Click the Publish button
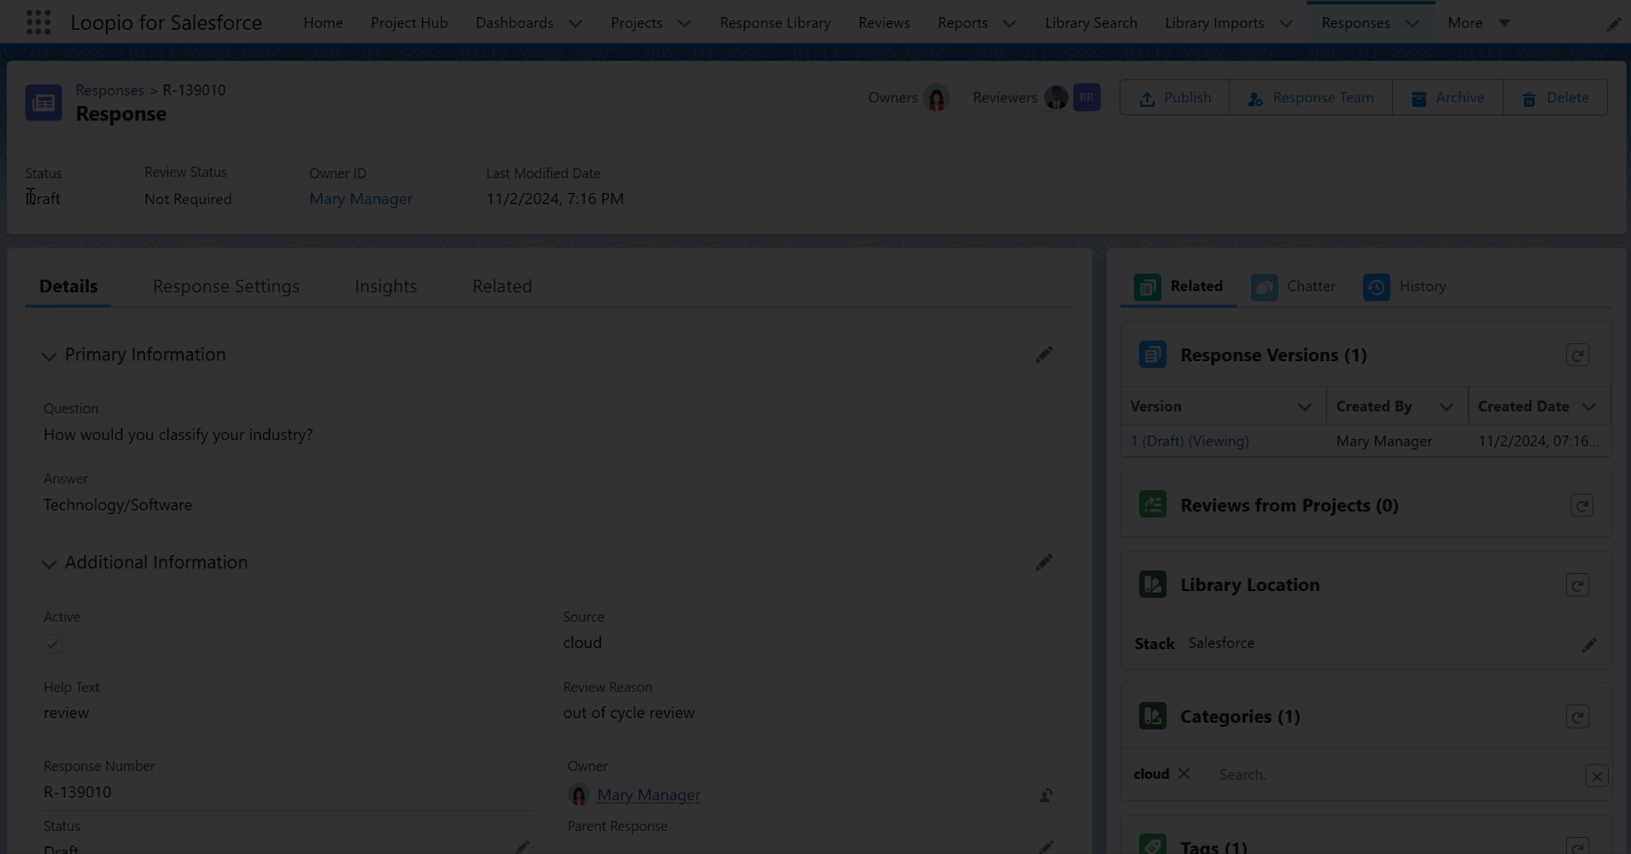1631x854 pixels. pyautogui.click(x=1175, y=98)
